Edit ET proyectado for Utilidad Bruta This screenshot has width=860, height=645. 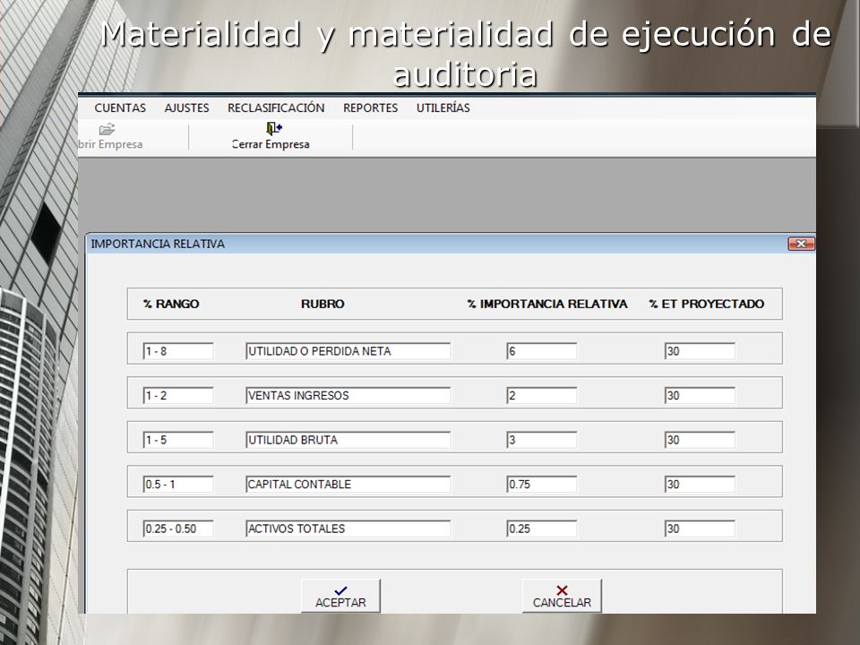[x=700, y=440]
